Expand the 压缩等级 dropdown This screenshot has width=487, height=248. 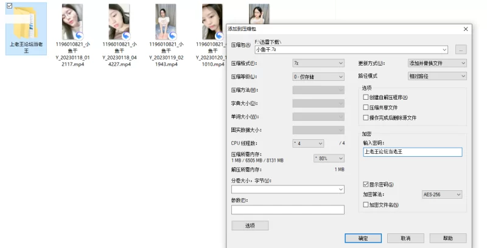click(x=318, y=77)
